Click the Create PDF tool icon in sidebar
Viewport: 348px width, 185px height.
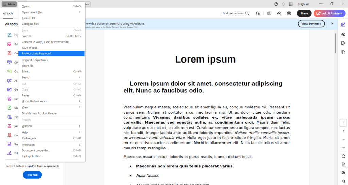tap(9, 53)
